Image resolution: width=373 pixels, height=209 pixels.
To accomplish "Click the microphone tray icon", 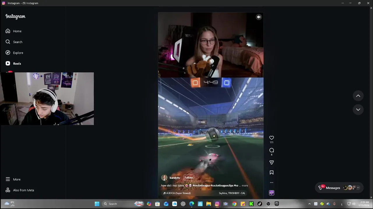I will [334, 204].
